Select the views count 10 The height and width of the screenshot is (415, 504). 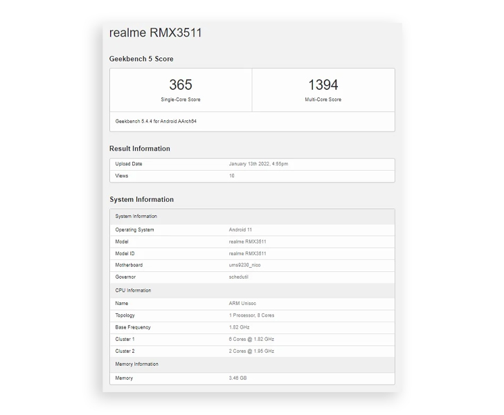[x=231, y=176]
